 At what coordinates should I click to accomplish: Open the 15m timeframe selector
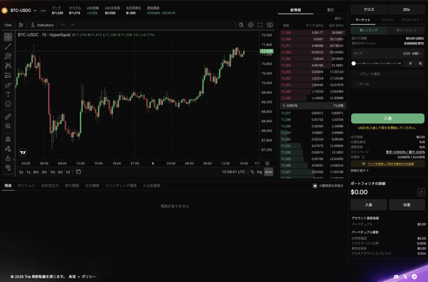pos(8,25)
